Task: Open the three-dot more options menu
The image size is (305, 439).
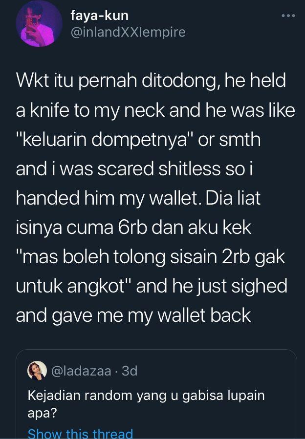Action: pos(288,16)
